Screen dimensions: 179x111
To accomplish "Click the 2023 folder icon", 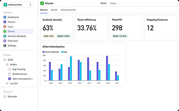I will pos(5,60).
